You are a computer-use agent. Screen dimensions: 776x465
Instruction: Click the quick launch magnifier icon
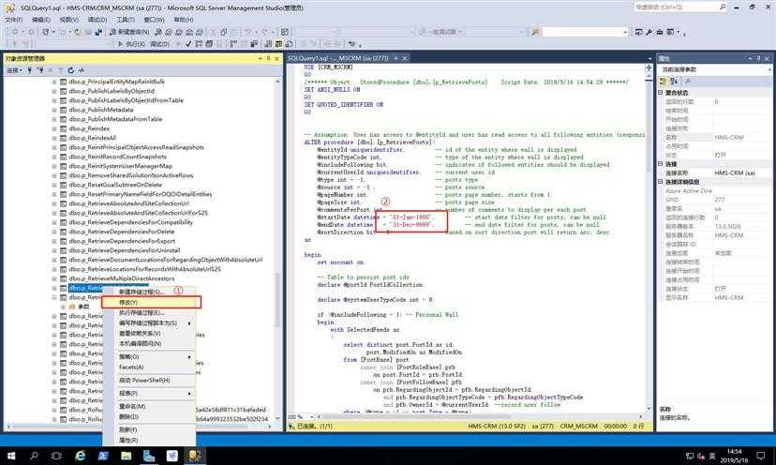click(x=723, y=7)
